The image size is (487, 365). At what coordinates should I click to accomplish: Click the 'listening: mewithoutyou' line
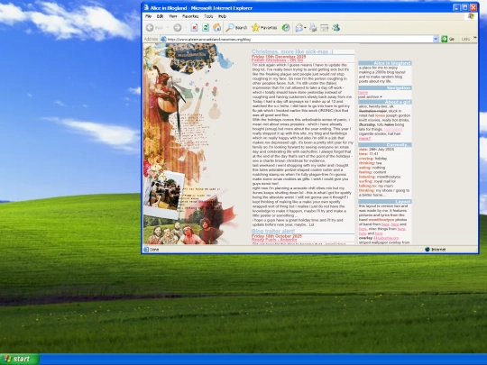pyautogui.click(x=380, y=177)
